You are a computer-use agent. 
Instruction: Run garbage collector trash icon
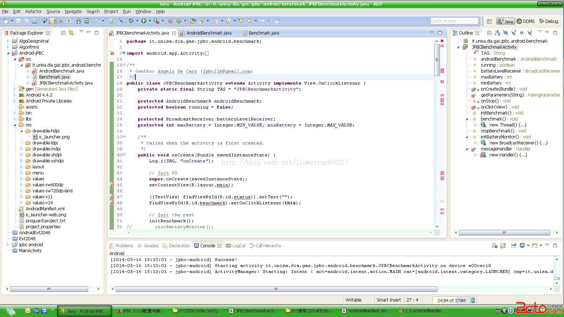tap(473, 300)
